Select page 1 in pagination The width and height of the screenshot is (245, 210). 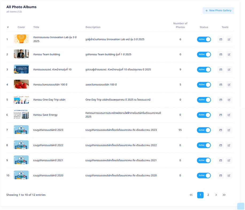coord(200,195)
